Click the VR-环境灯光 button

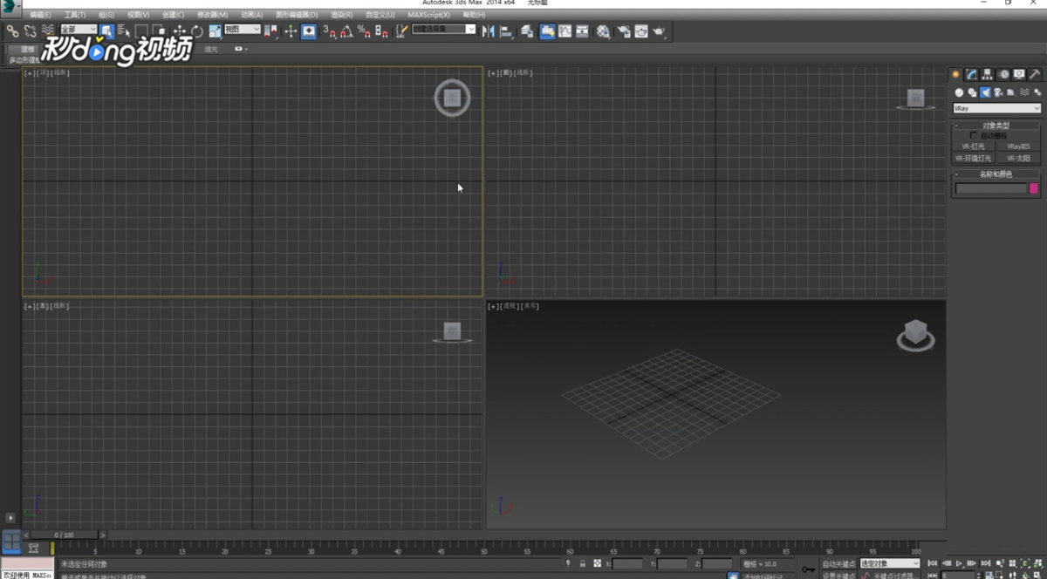coord(973,159)
